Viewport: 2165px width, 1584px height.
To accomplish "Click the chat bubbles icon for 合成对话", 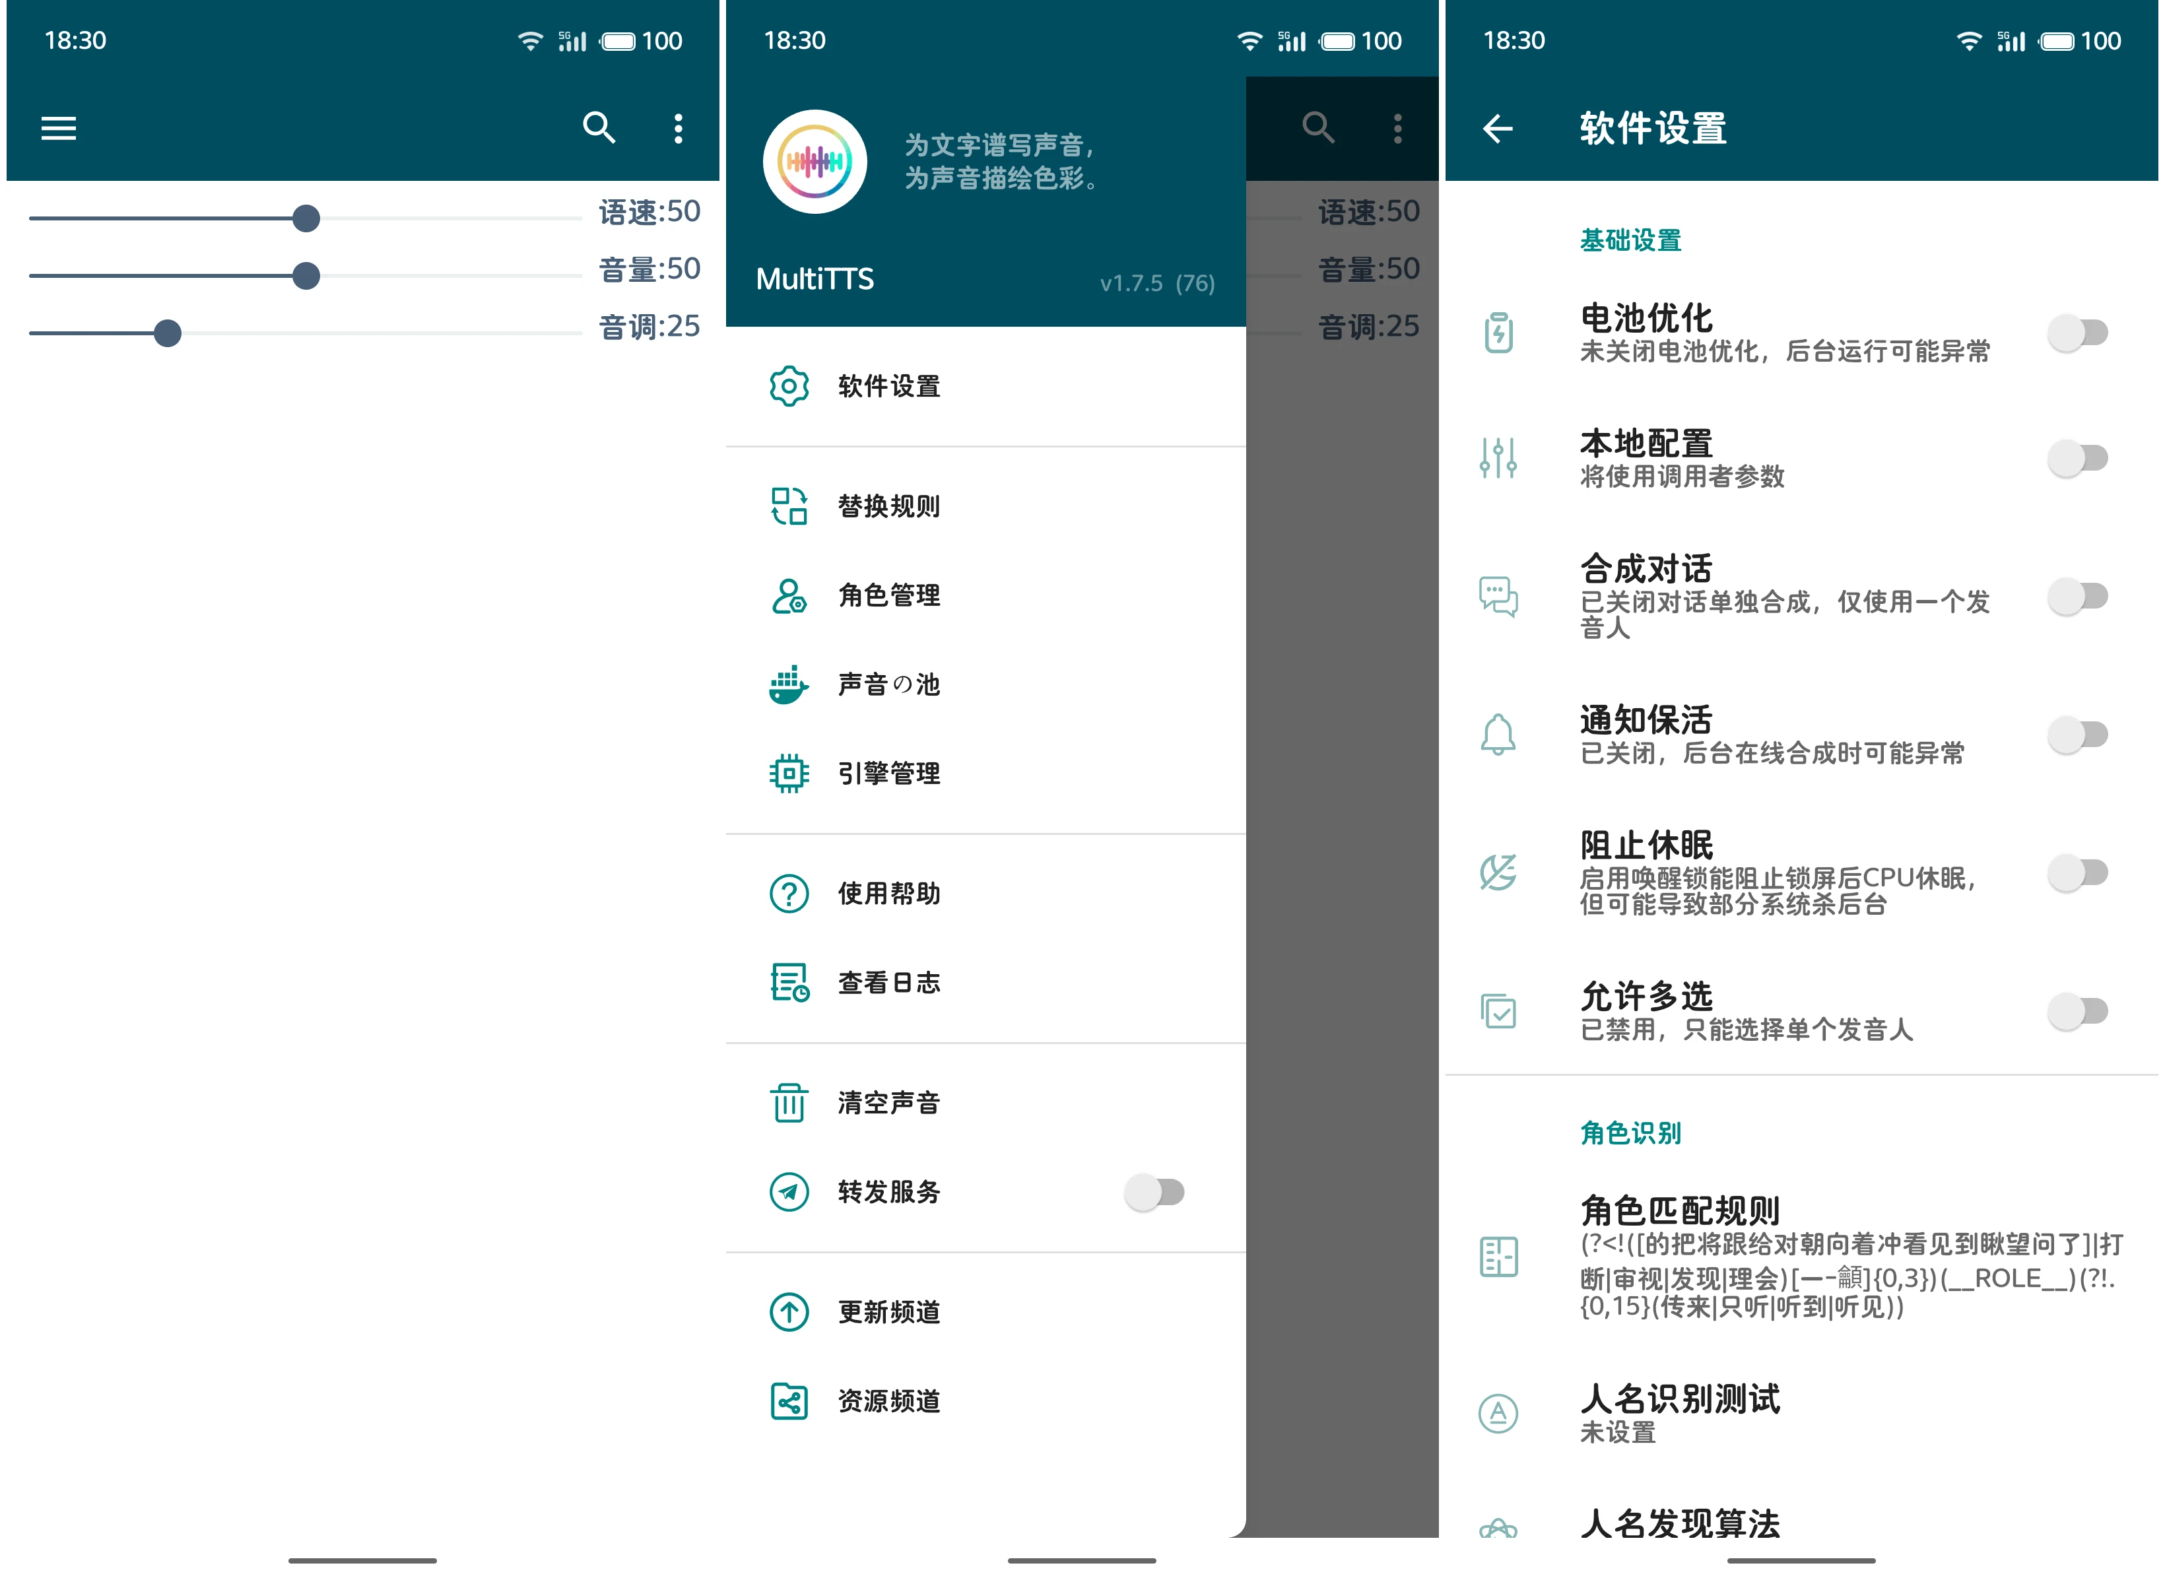I will [1498, 597].
